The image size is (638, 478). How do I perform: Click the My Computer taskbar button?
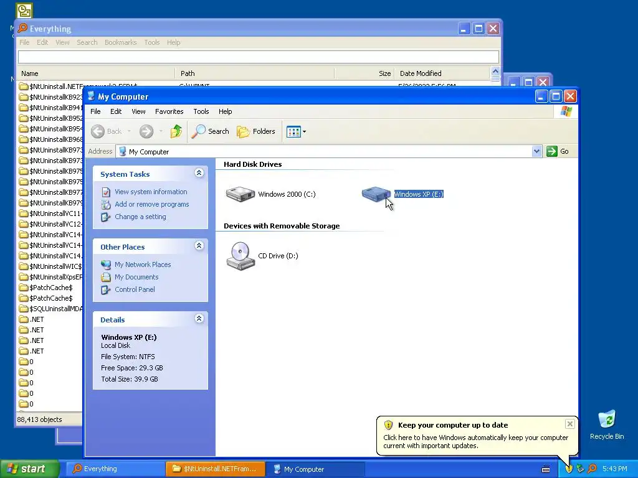[x=315, y=469]
